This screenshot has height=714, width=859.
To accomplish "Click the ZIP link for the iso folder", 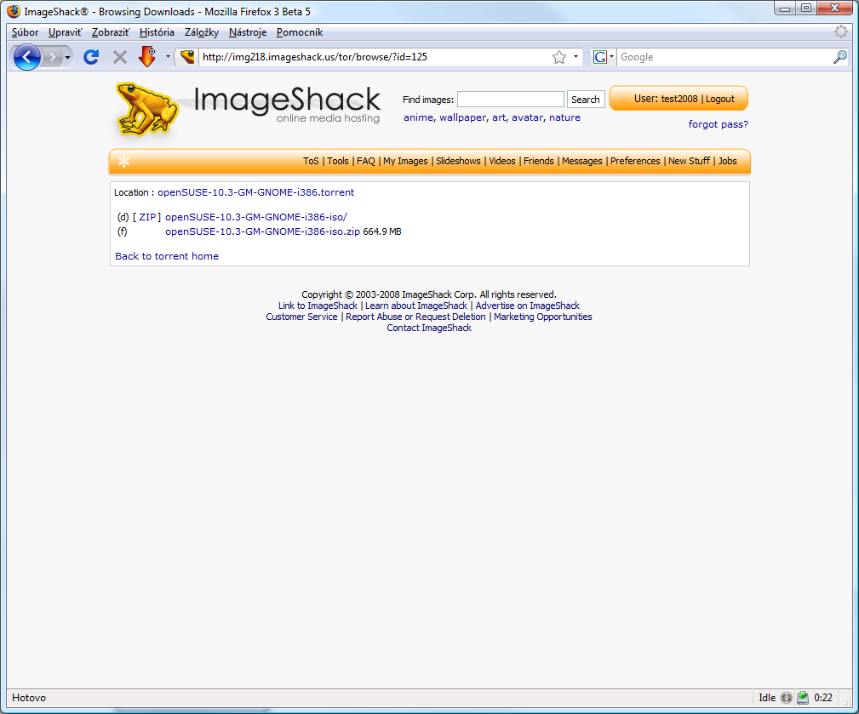I will [146, 217].
